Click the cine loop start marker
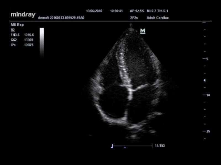The image size is (221, 165). [112, 146]
